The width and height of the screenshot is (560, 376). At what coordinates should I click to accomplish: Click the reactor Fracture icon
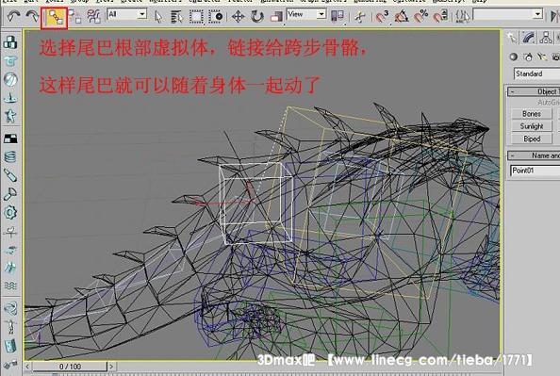click(10, 267)
